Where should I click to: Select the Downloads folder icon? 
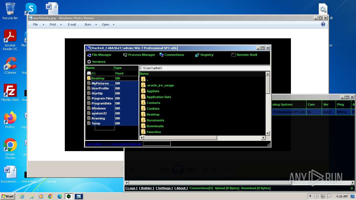[143, 126]
